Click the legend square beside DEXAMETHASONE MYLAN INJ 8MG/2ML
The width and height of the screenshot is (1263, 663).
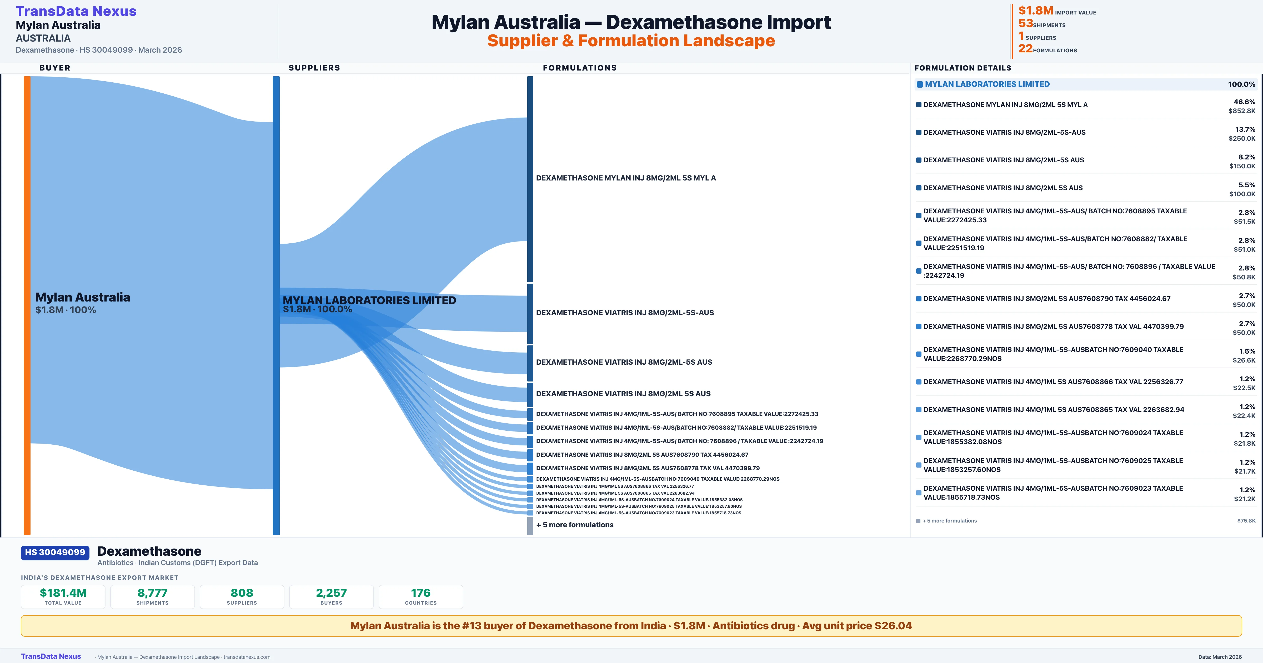click(918, 105)
